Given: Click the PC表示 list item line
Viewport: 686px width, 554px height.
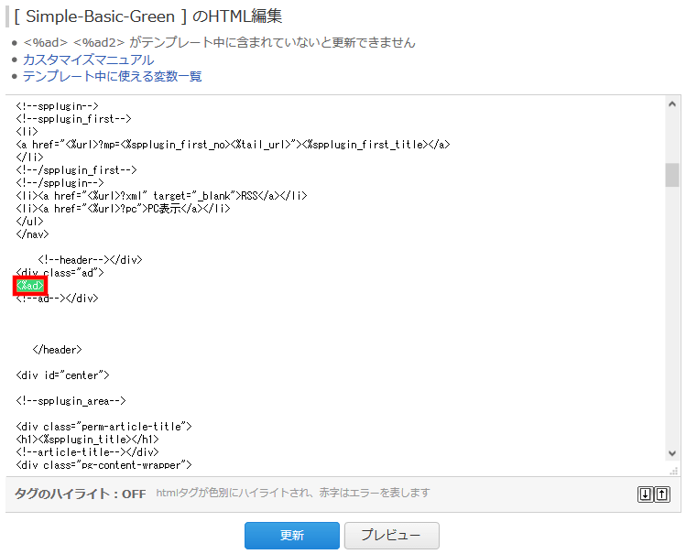Looking at the screenshot, I should 123,209.
